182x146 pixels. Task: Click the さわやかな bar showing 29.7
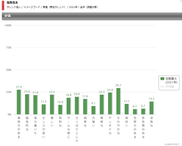[x=118, y=101]
